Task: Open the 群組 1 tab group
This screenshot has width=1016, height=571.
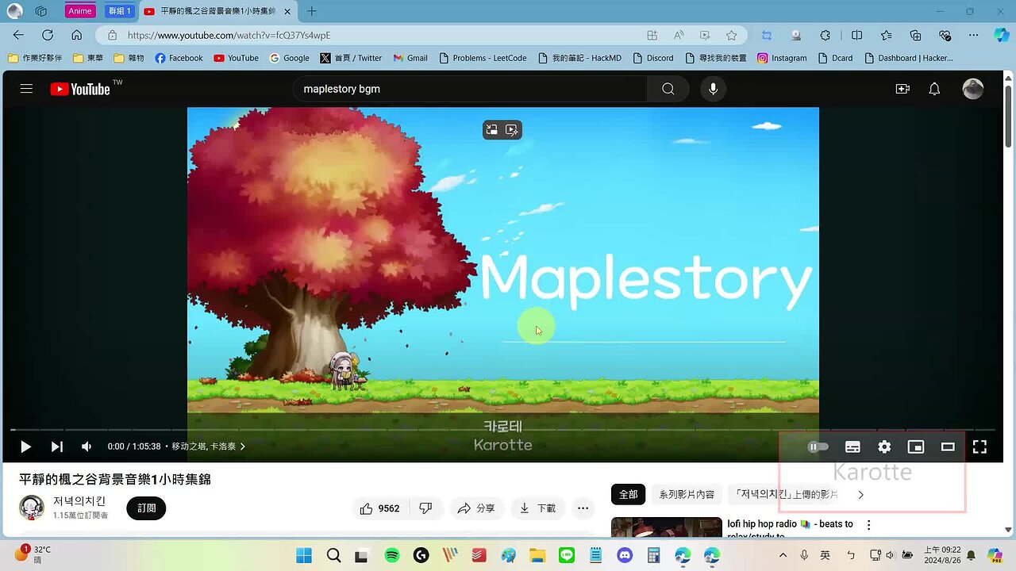Action: point(120,11)
